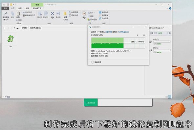Open the settings gear in the U盘 panel
Image resolution: width=194 pixels, height=130 pixels.
pos(170,33)
